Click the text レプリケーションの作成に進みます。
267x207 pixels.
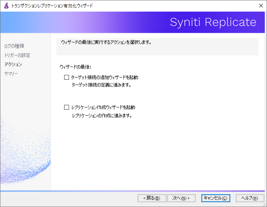click(102, 116)
